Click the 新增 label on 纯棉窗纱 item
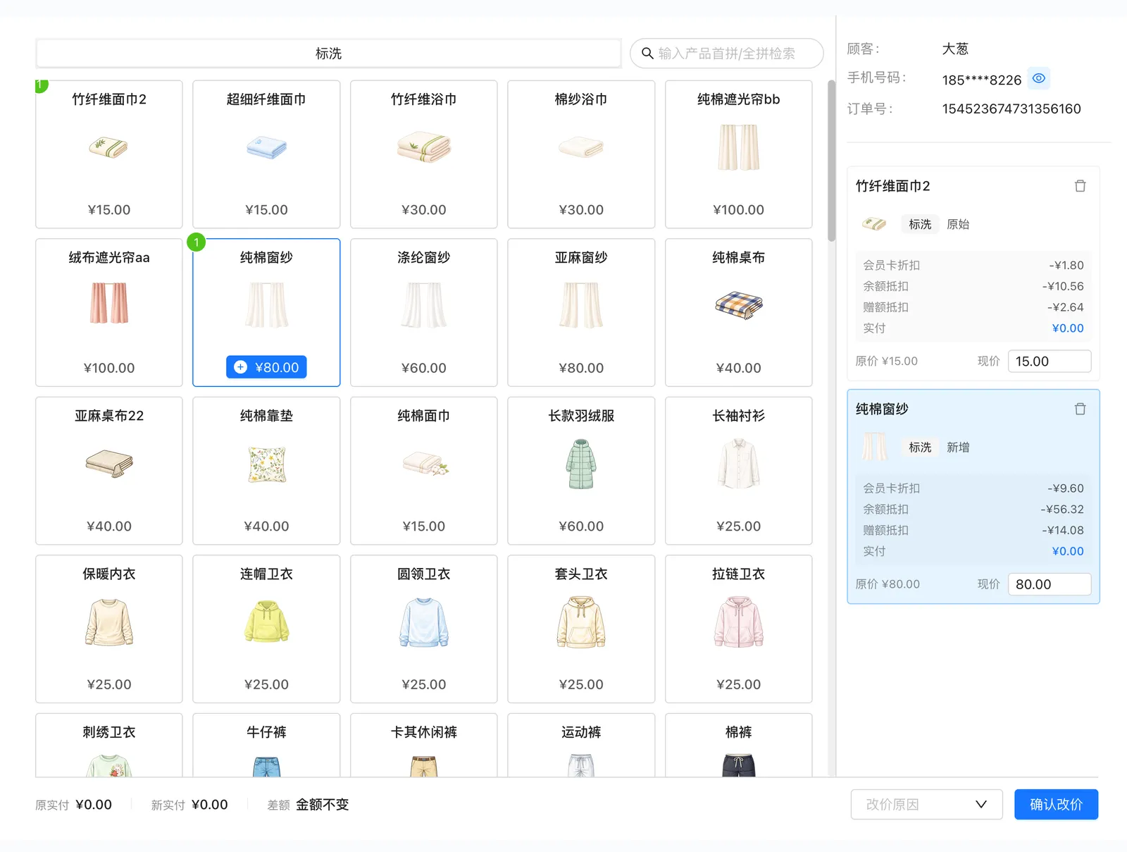The width and height of the screenshot is (1127, 852). pos(958,447)
